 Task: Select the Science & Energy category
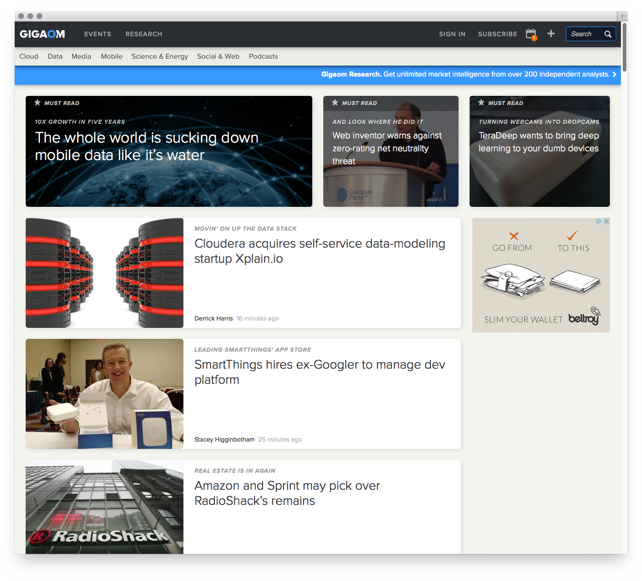pyautogui.click(x=160, y=56)
